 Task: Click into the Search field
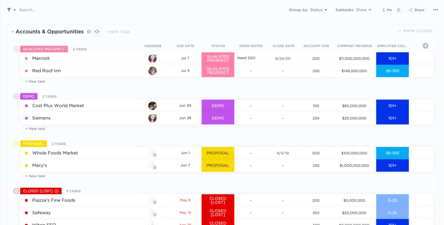point(27,10)
